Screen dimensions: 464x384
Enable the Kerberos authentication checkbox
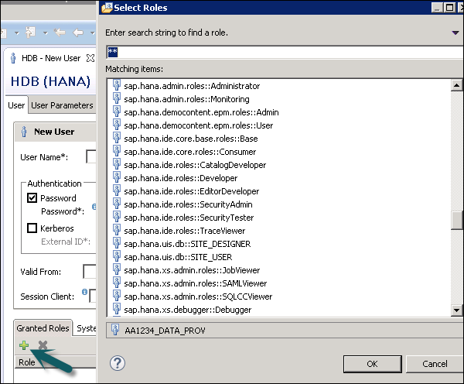tap(32, 228)
